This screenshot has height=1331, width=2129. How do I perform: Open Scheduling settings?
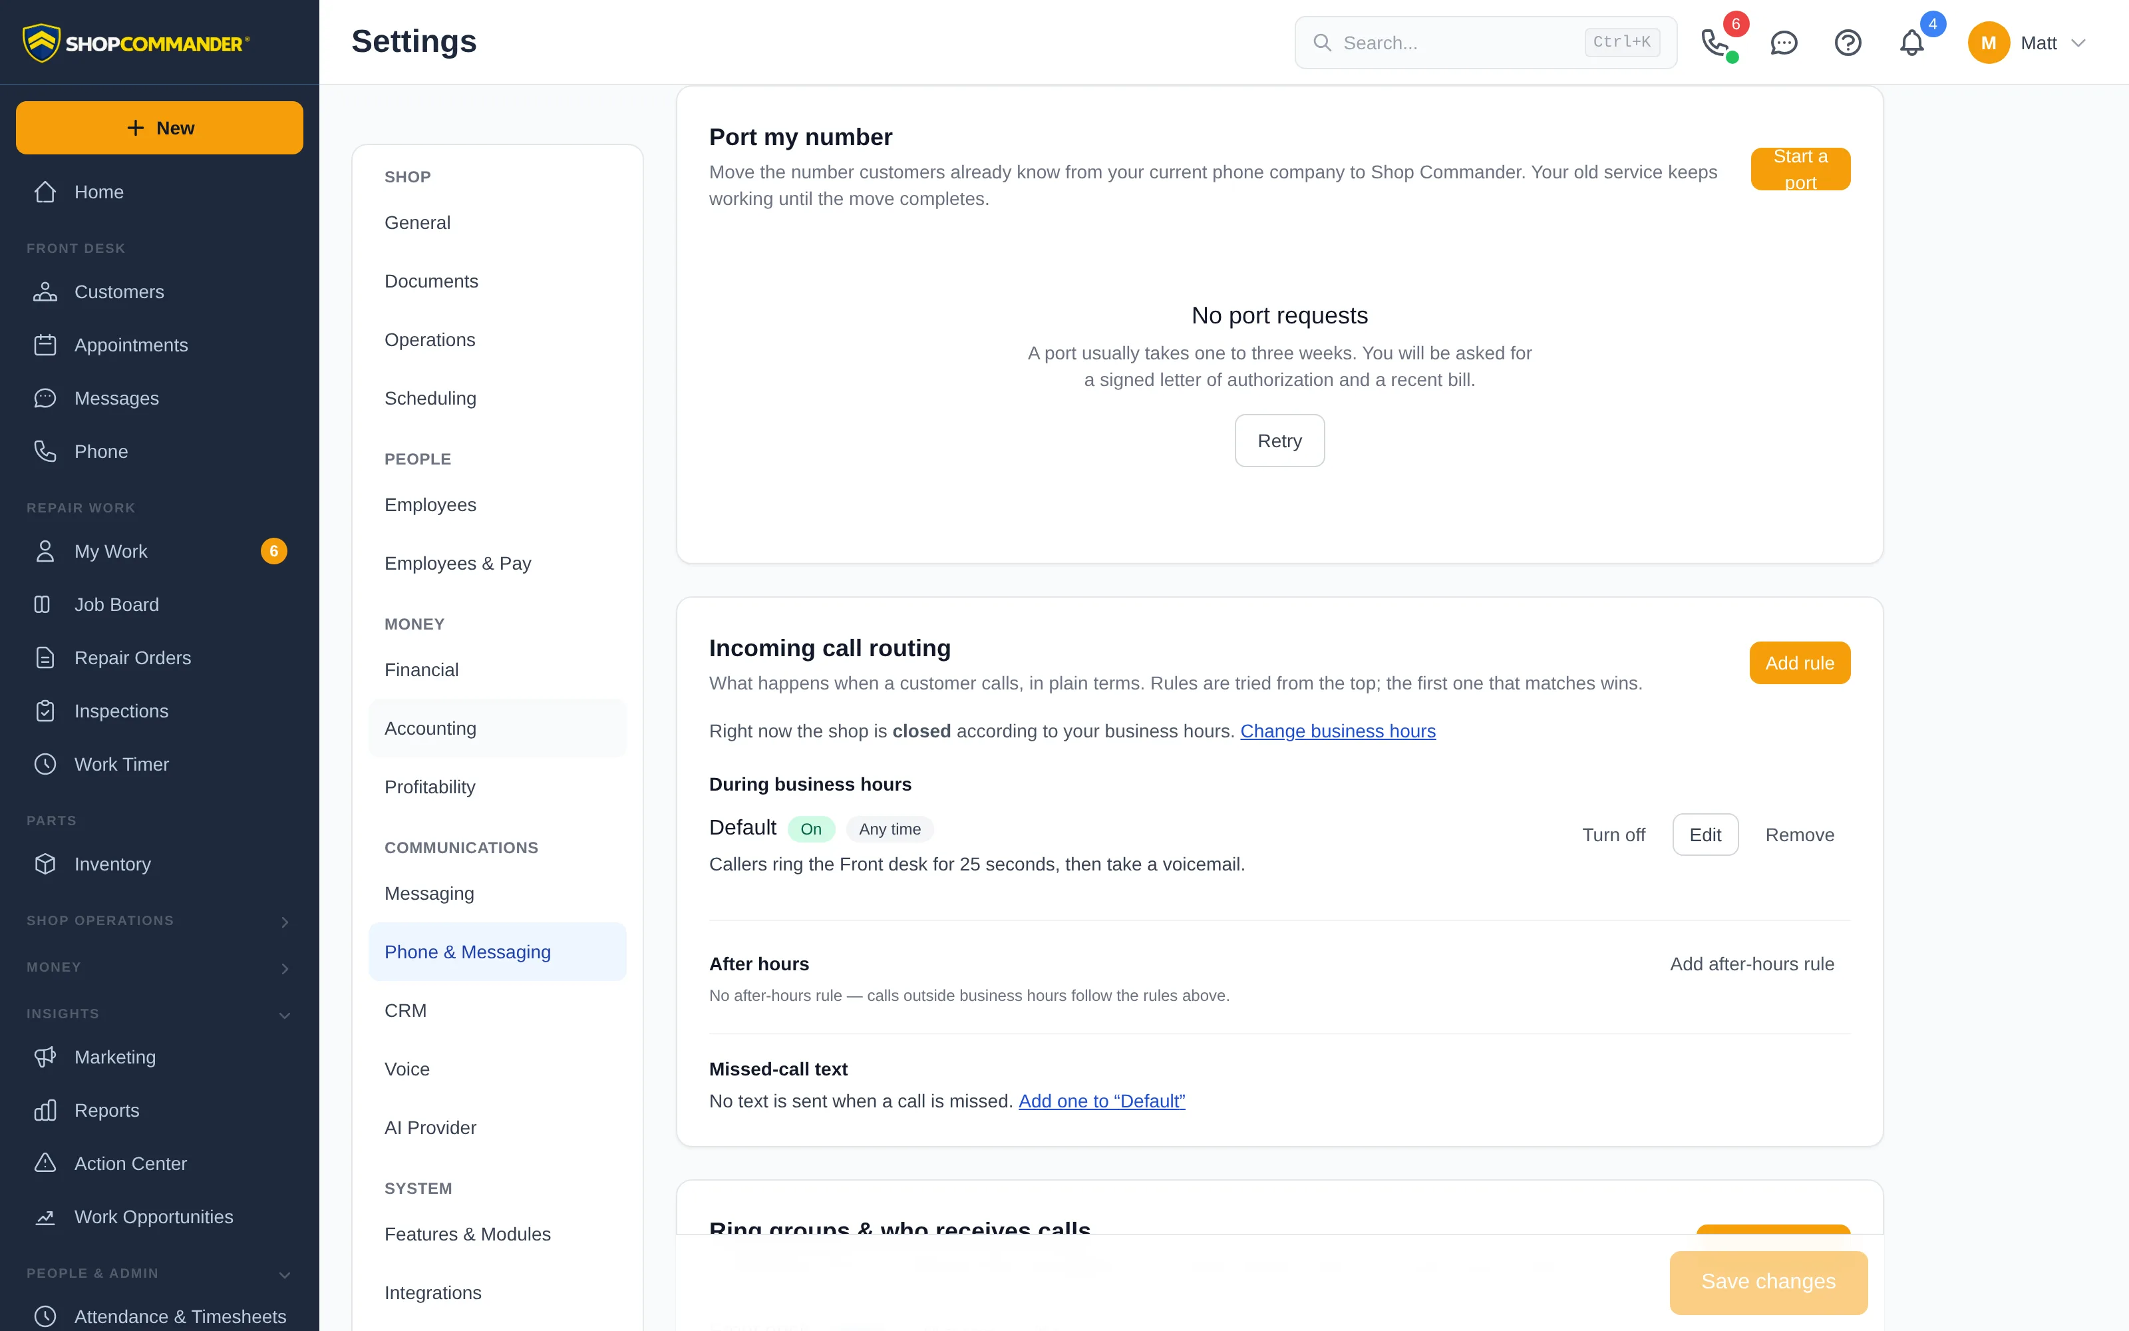pos(497,398)
